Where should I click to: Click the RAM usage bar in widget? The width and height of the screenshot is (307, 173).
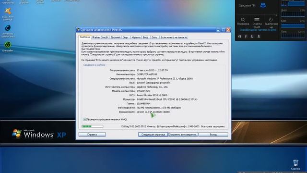click(x=293, y=25)
